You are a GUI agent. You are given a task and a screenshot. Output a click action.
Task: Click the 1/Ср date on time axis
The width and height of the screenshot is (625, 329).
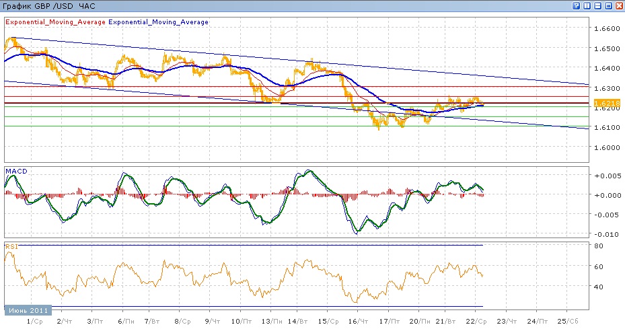point(36,322)
